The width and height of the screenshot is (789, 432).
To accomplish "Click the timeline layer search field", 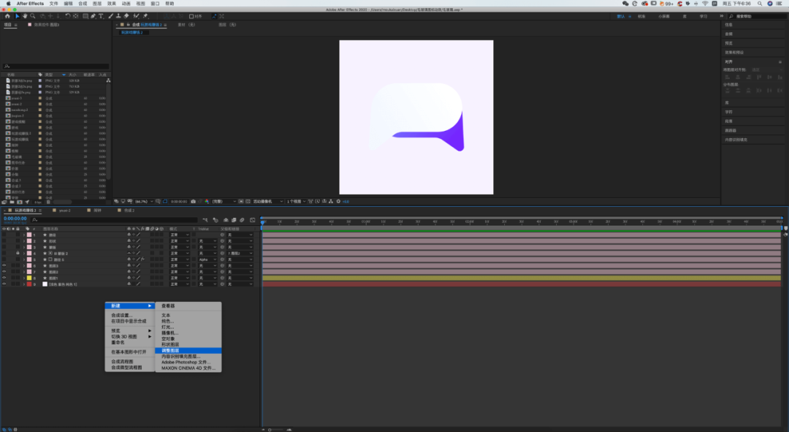I will point(114,220).
